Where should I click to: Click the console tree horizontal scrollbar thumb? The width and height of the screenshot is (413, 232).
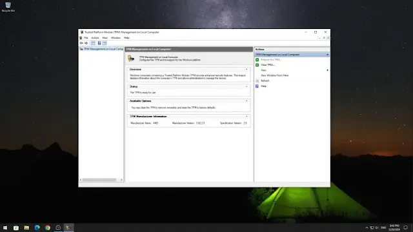(x=99, y=180)
